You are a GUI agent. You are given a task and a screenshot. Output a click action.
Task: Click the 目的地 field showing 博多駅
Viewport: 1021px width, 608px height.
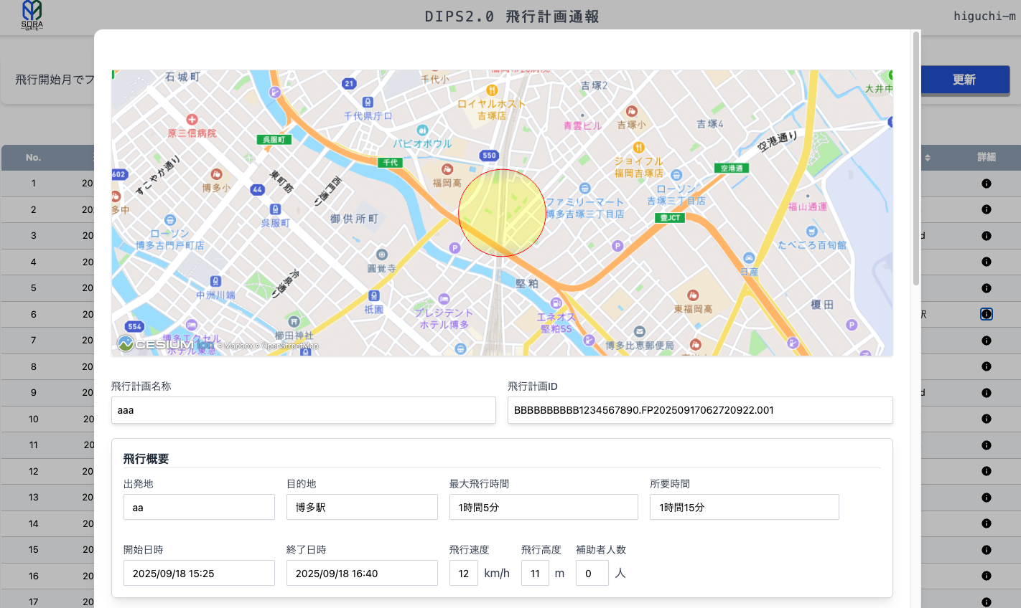(362, 507)
